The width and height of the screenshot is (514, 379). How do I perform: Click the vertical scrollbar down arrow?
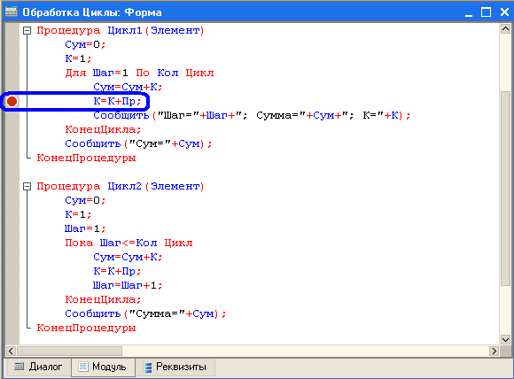505,340
